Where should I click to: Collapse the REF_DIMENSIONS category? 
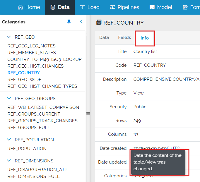(9, 161)
